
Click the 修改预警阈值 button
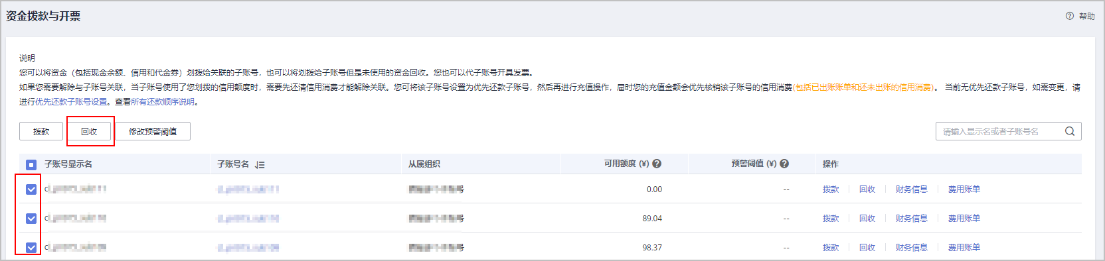[x=153, y=131]
